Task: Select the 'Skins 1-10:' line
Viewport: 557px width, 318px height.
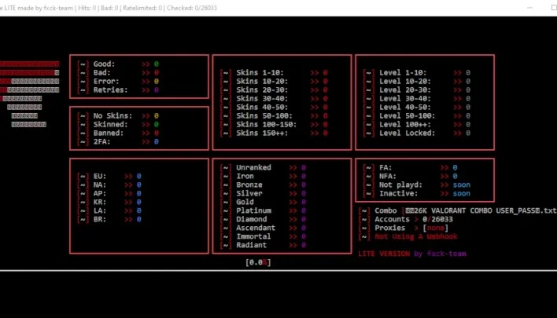Action: (x=274, y=73)
